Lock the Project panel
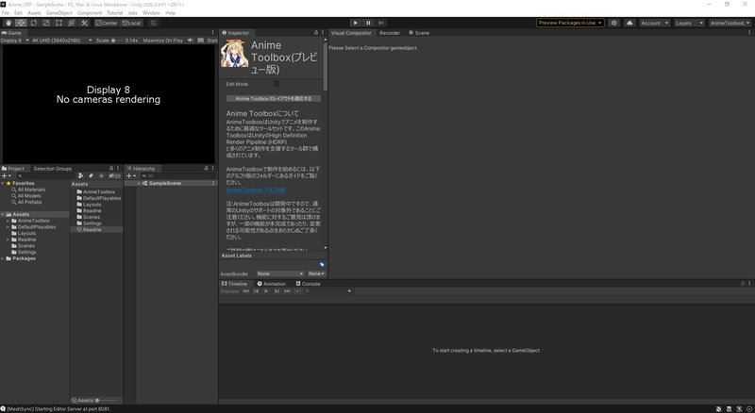Image resolution: width=755 pixels, height=413 pixels. (111, 169)
